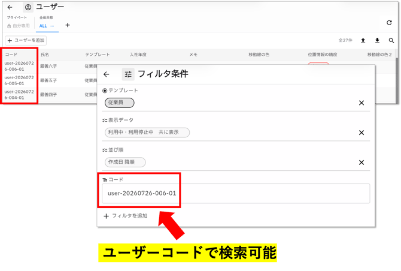Remove the 並び順 filter
The height and width of the screenshot is (271, 401).
[x=361, y=162]
